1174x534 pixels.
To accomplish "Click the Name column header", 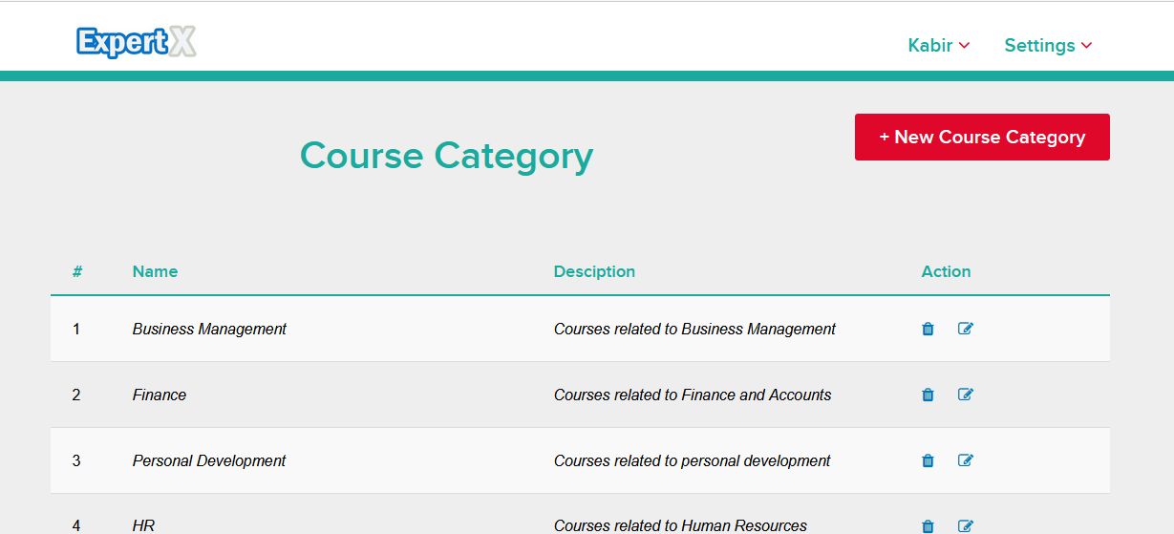I will point(155,271).
